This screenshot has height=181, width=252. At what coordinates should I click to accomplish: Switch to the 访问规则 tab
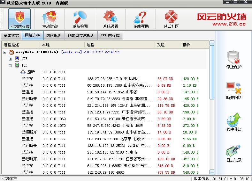tap(54, 35)
